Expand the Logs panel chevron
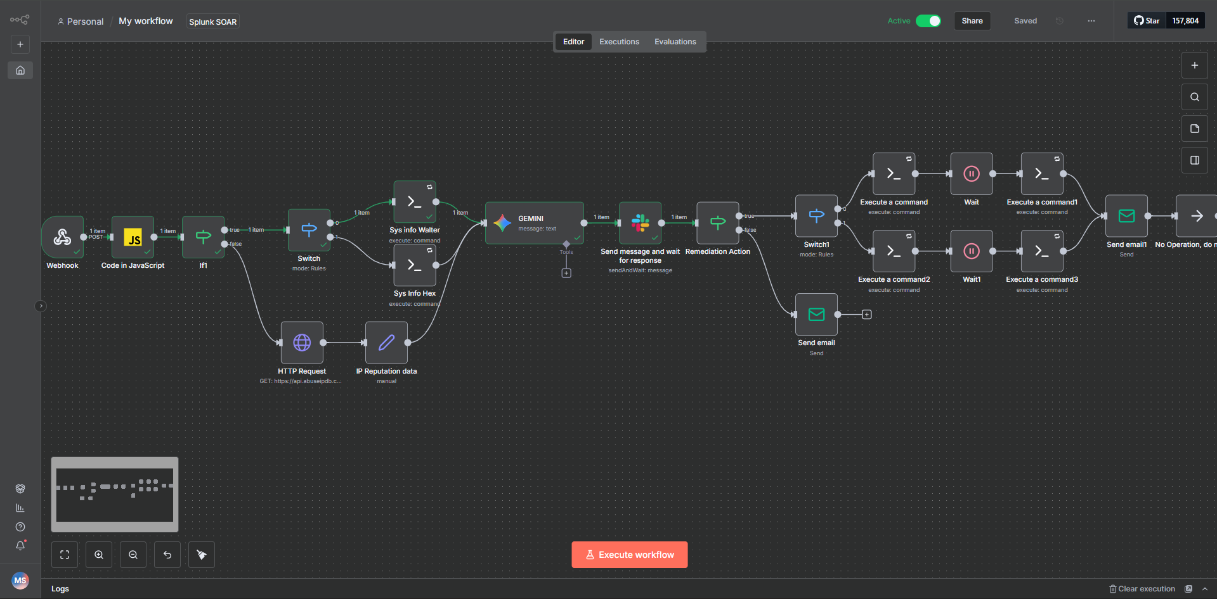The width and height of the screenshot is (1217, 599). (1204, 589)
